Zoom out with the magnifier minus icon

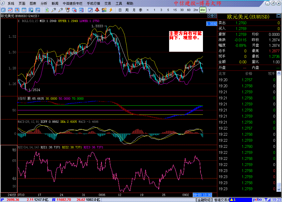[x=61, y=10]
